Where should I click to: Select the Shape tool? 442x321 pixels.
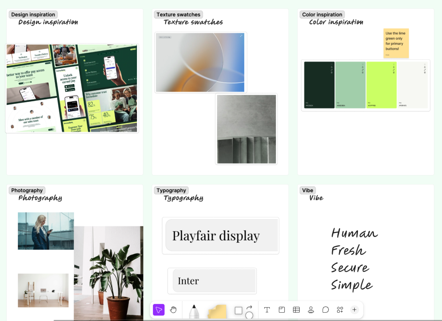click(238, 310)
